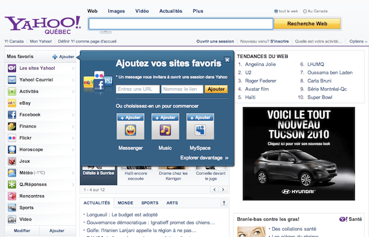Select the 'tout le web' radio button

tap(276, 11)
